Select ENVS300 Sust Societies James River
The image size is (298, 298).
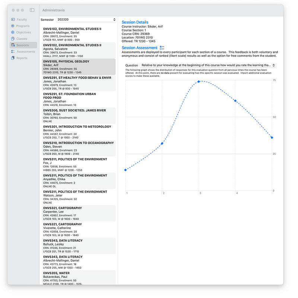point(79,116)
